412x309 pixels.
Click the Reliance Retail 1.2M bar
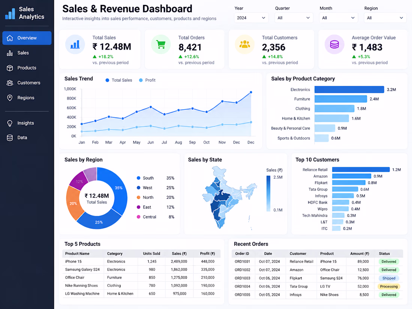[x=361, y=170]
